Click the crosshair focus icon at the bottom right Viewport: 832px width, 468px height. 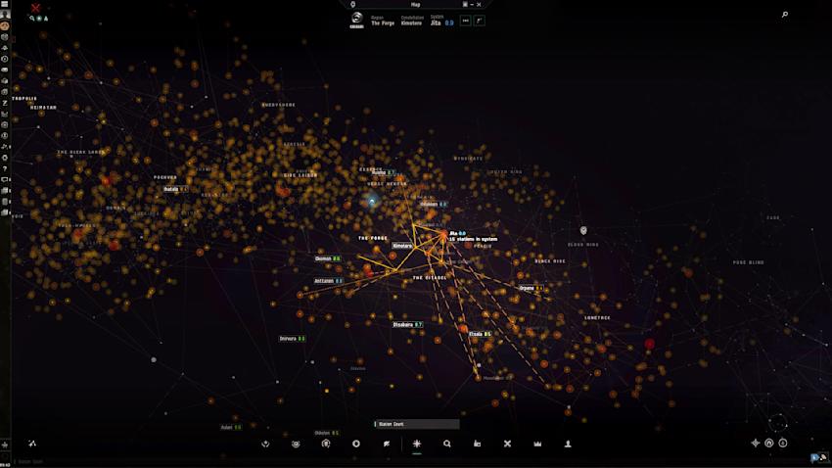pos(755,444)
